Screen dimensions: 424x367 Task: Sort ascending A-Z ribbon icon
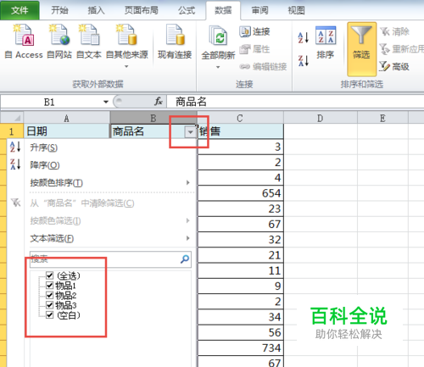click(303, 37)
